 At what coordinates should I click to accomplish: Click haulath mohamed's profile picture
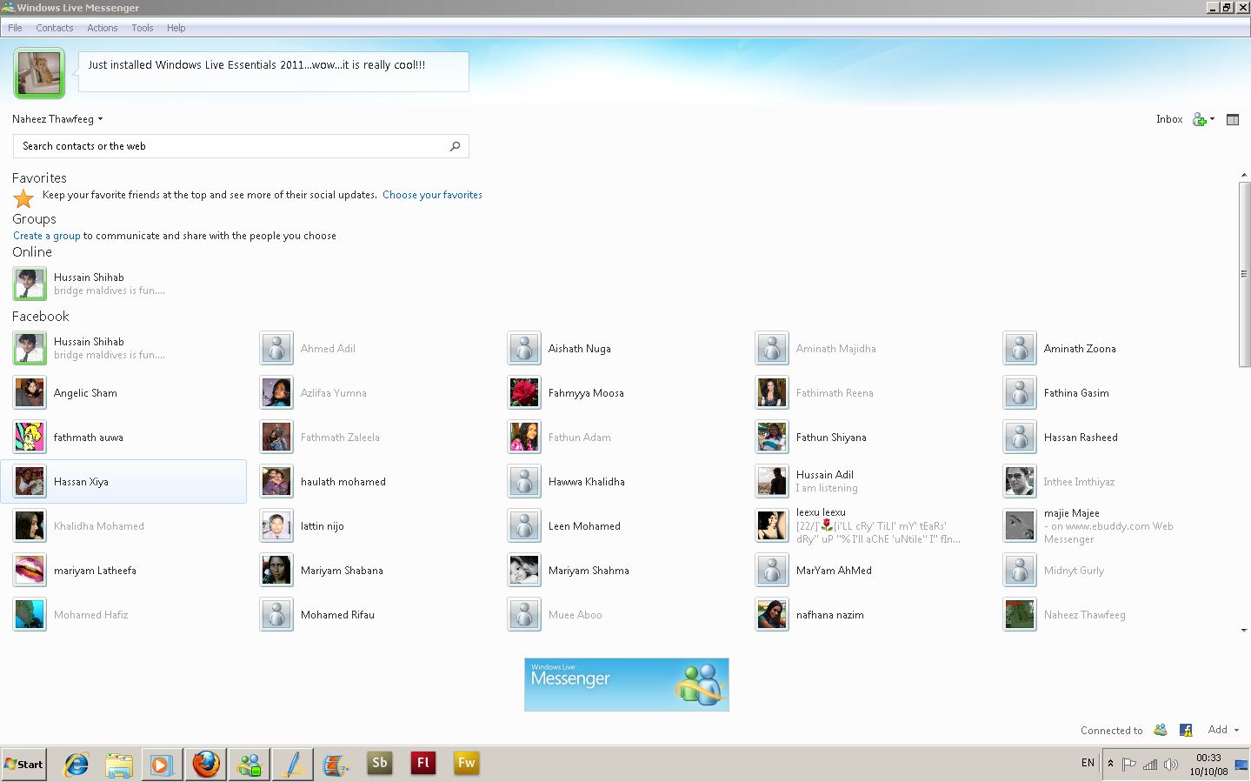276,482
